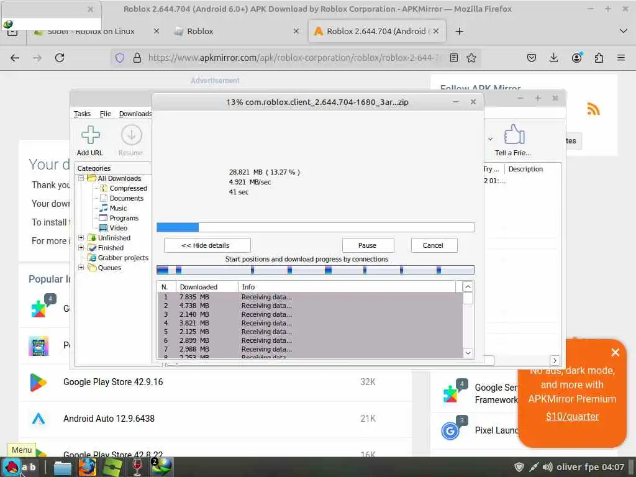Click the tracking protection shield icon

[x=120, y=58]
